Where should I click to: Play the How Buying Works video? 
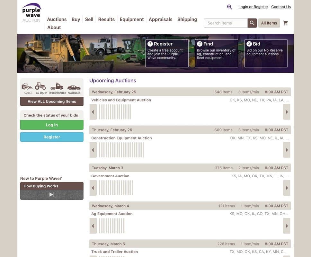51,194
